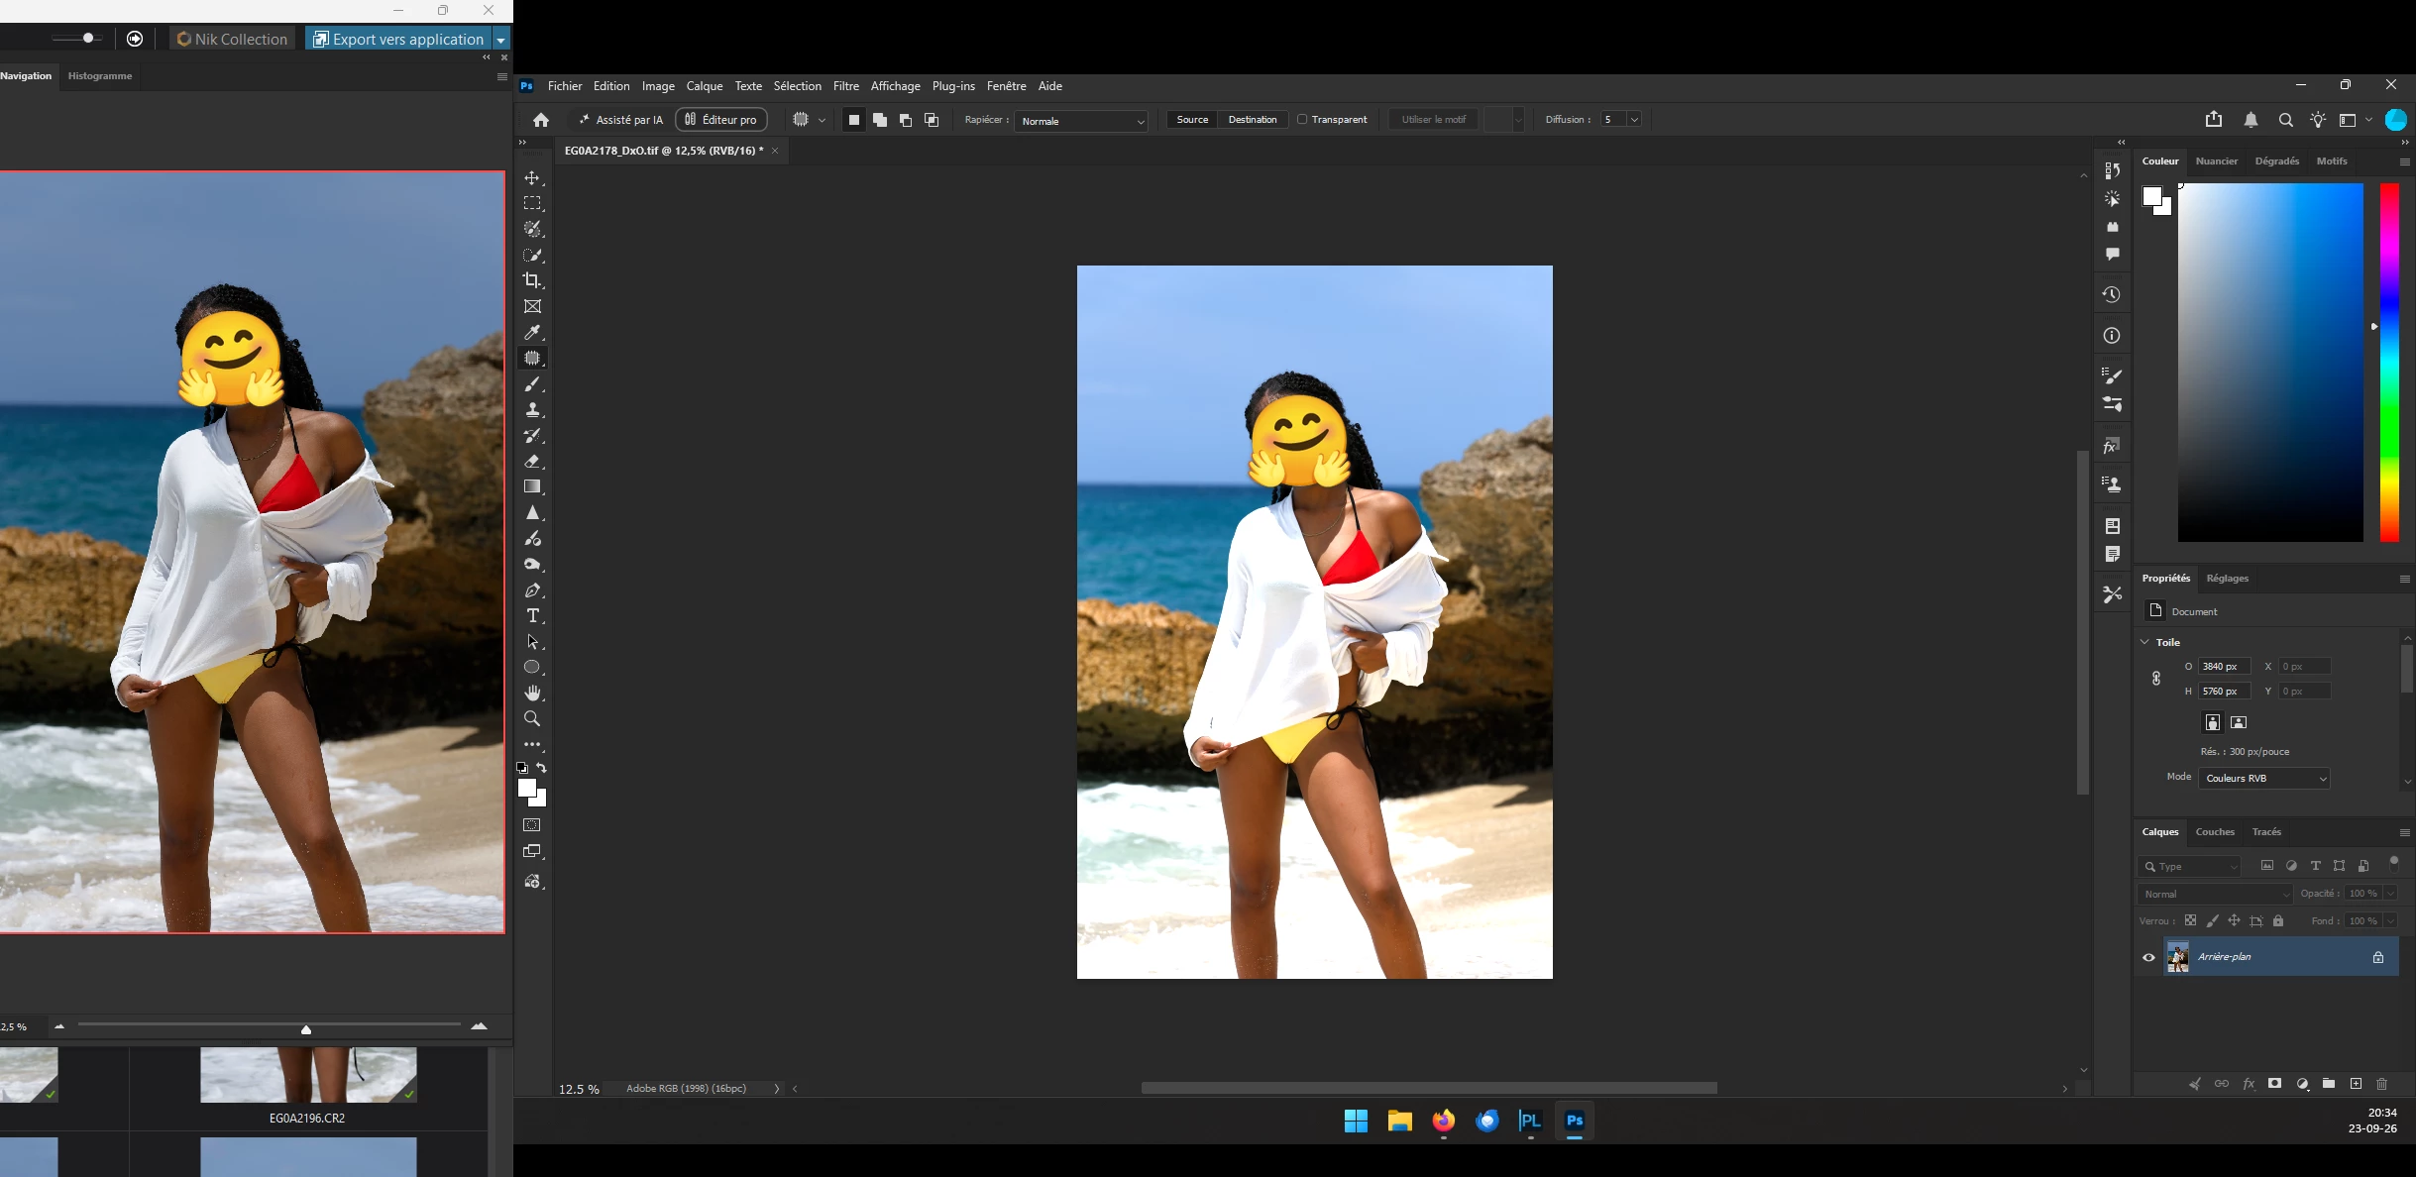The height and width of the screenshot is (1177, 2416).
Task: Switch to the Couches tab
Action: coord(2215,832)
